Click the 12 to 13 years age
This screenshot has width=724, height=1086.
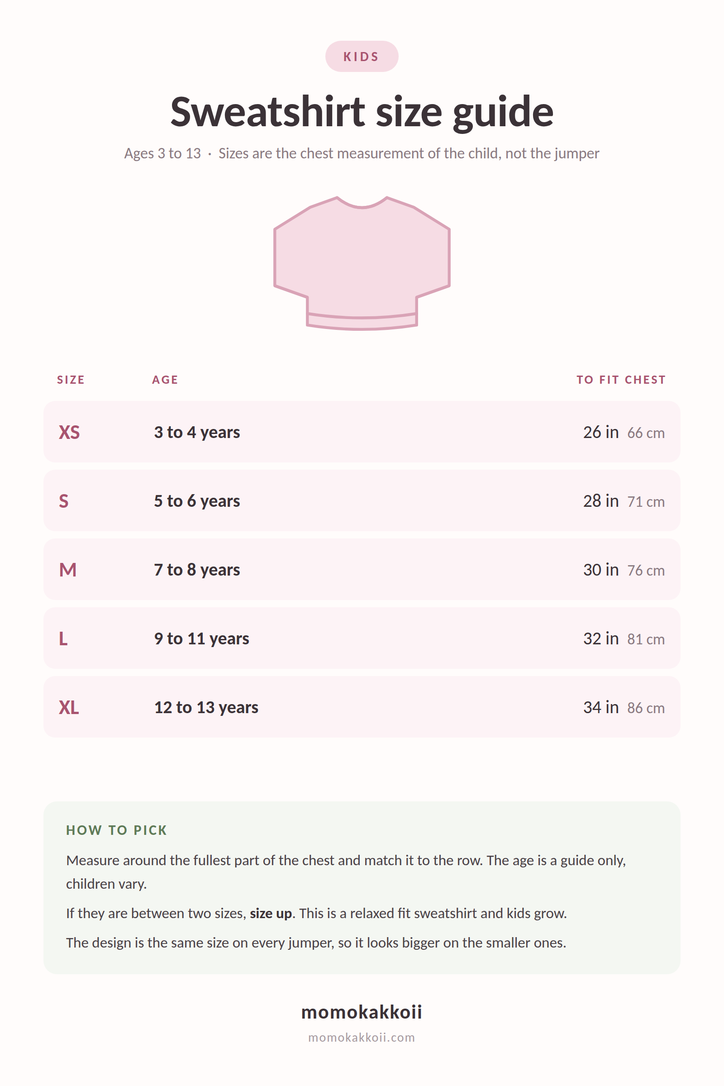pyautogui.click(x=206, y=707)
